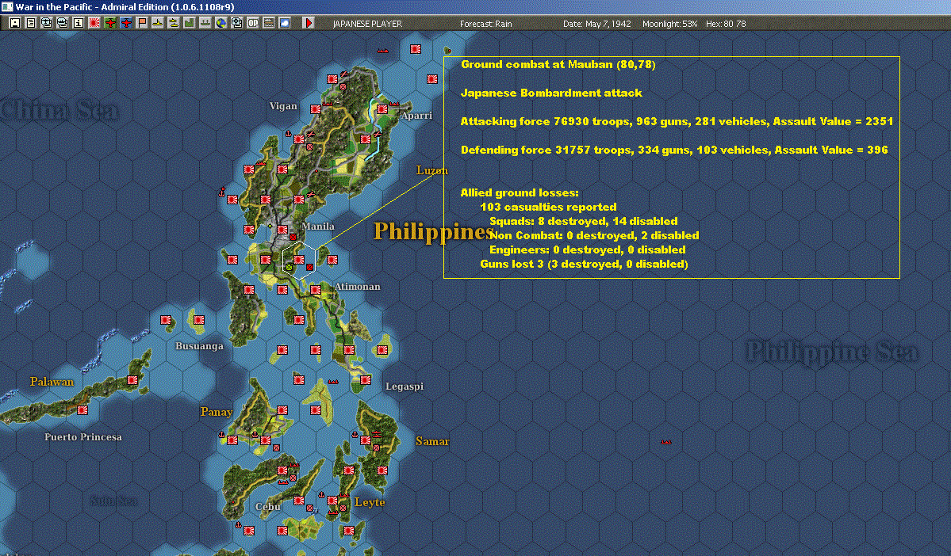The width and height of the screenshot is (951, 556).
Task: Click the red arrow end turn button
Action: [308, 23]
